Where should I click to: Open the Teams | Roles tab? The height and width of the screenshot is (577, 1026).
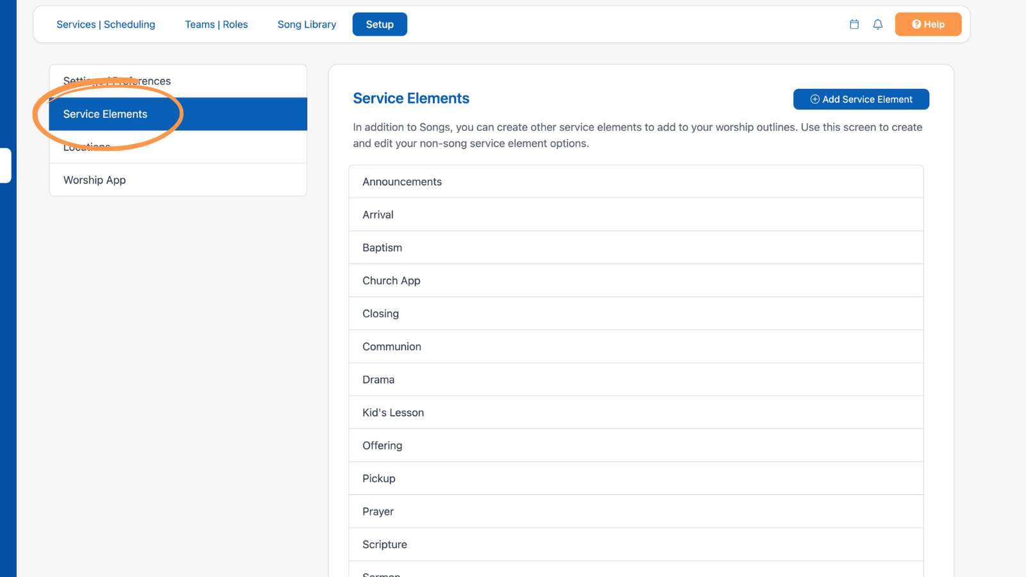coord(216,24)
